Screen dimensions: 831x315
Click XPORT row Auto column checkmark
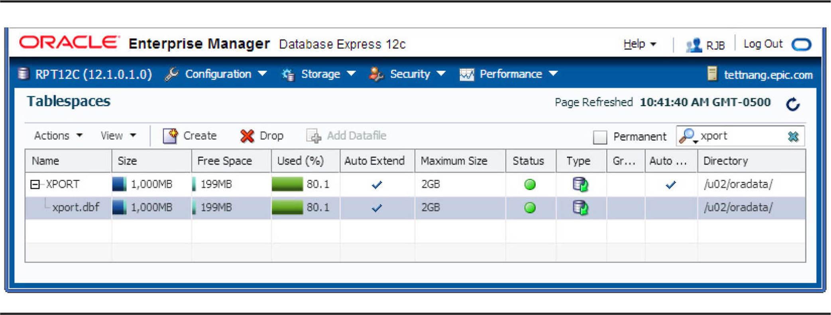click(671, 185)
